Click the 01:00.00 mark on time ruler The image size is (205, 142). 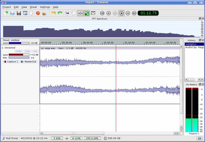click(109, 43)
